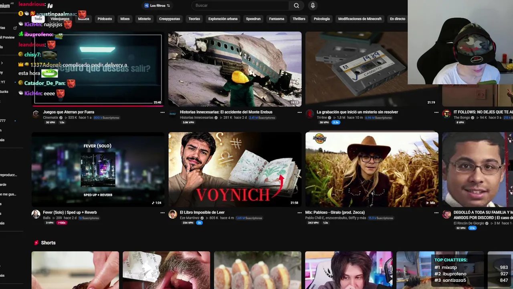Select the Speedrun filter chip
This screenshot has height=289, width=513.
tap(253, 19)
